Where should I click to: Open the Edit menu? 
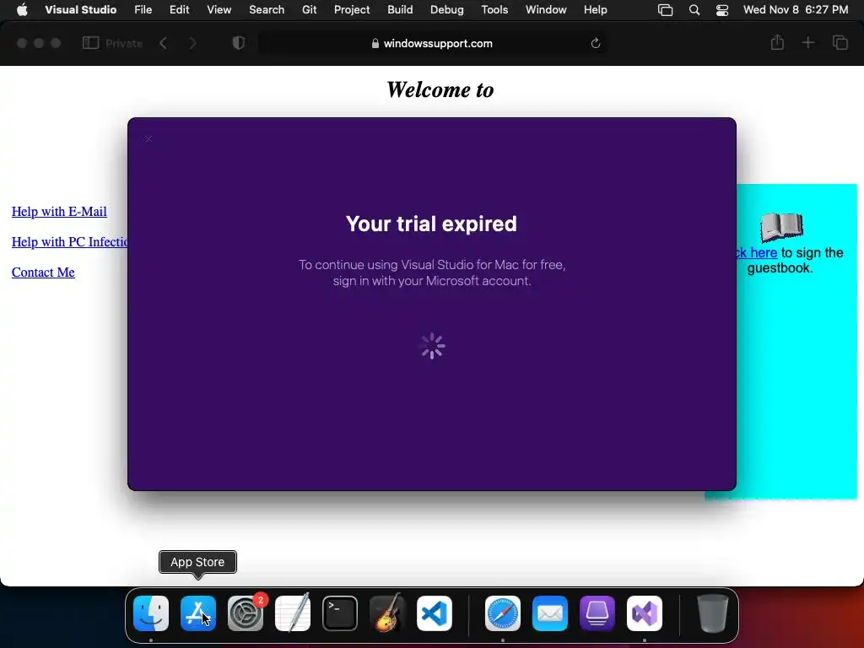(179, 10)
